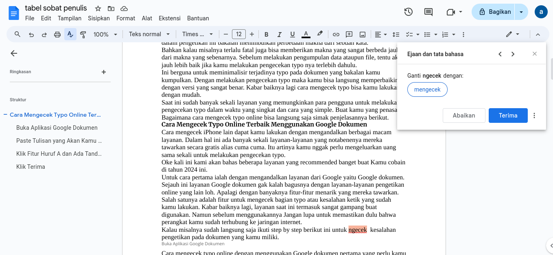Check the cloud save status icon
The height and width of the screenshot is (255, 553).
pos(124,9)
